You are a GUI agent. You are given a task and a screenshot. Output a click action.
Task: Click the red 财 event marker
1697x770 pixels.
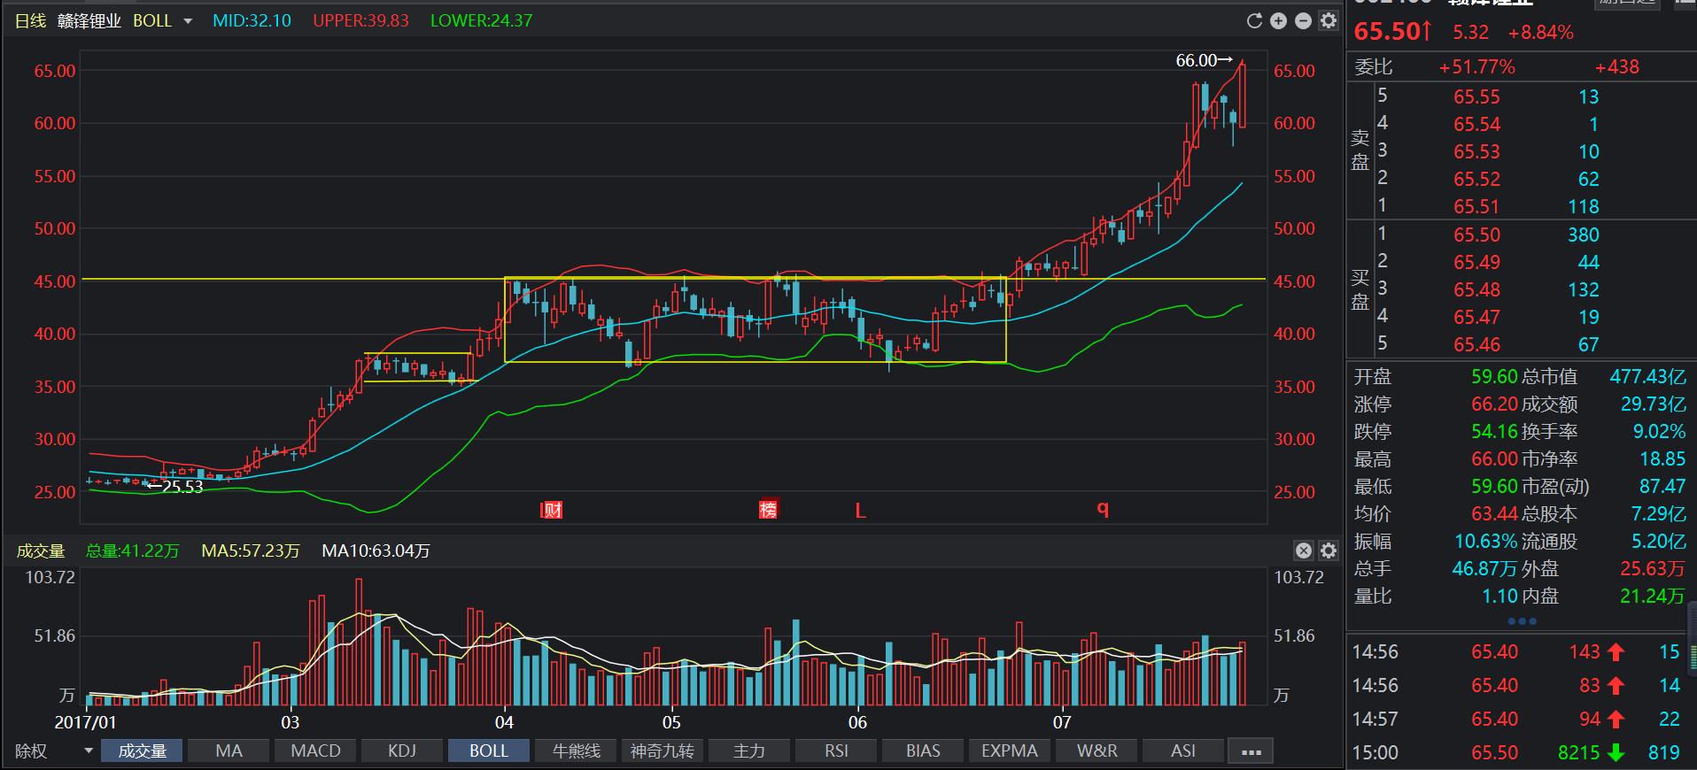[552, 510]
